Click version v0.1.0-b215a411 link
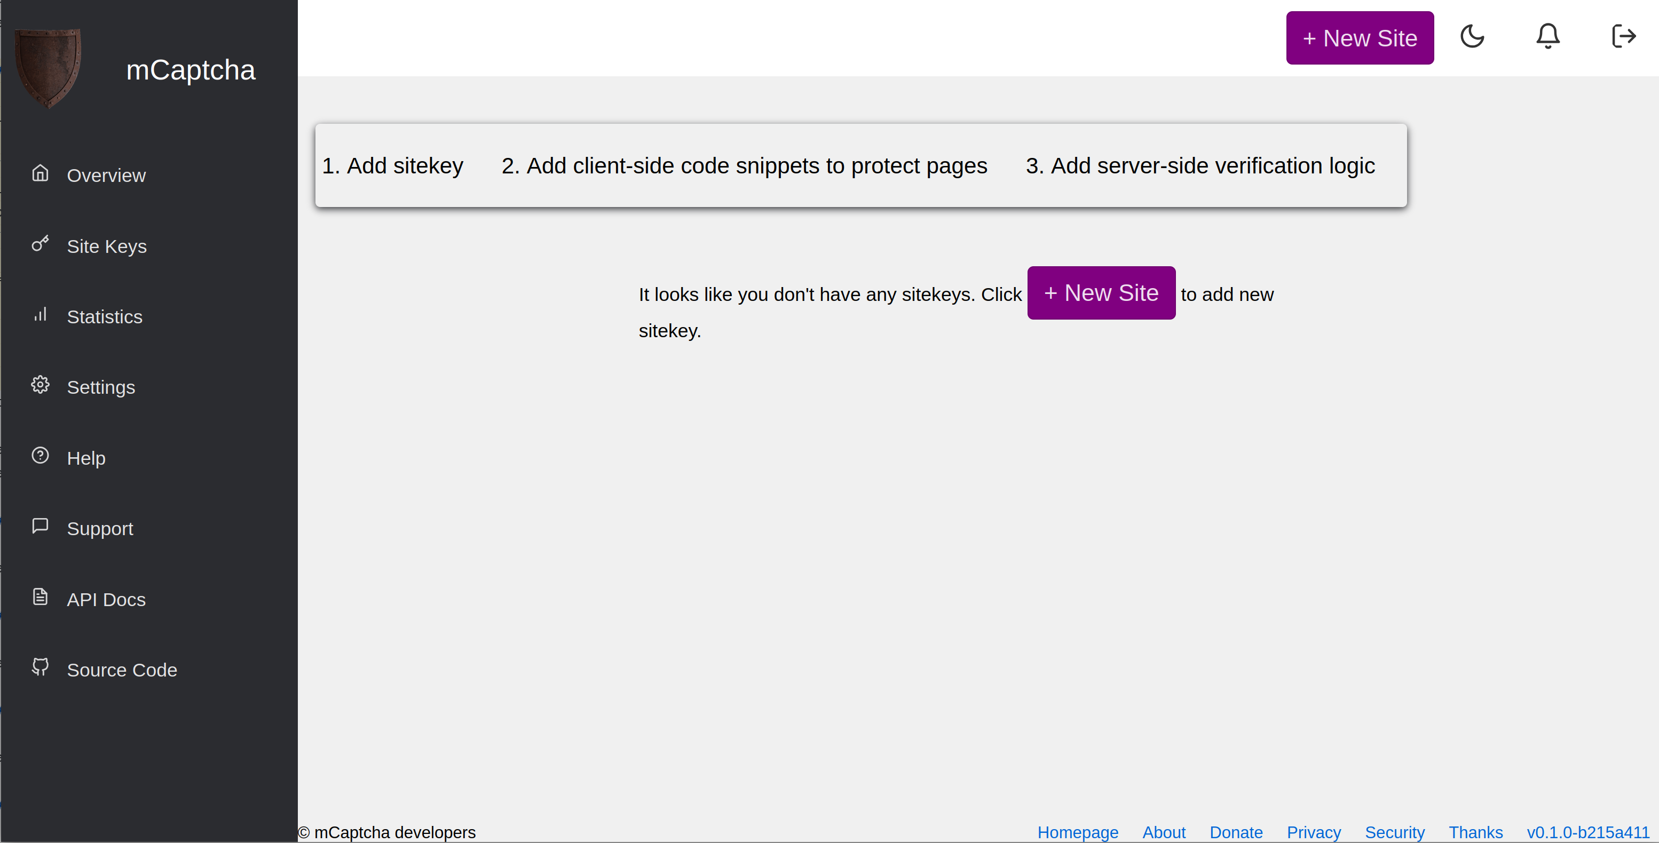The height and width of the screenshot is (843, 1659). click(x=1587, y=832)
